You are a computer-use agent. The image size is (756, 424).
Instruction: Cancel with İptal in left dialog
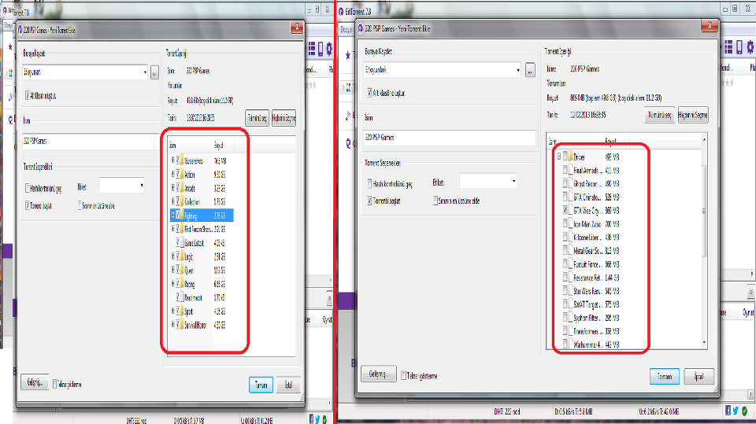pyautogui.click(x=288, y=385)
